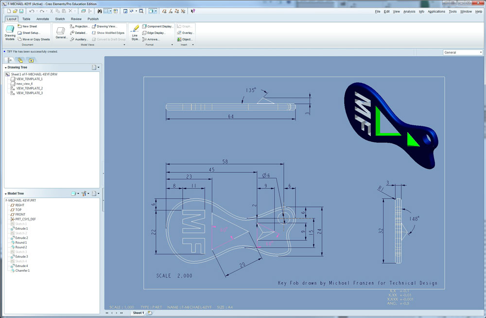This screenshot has width=486, height=318.
Task: Open the Review ribbon tab
Action: (x=76, y=19)
